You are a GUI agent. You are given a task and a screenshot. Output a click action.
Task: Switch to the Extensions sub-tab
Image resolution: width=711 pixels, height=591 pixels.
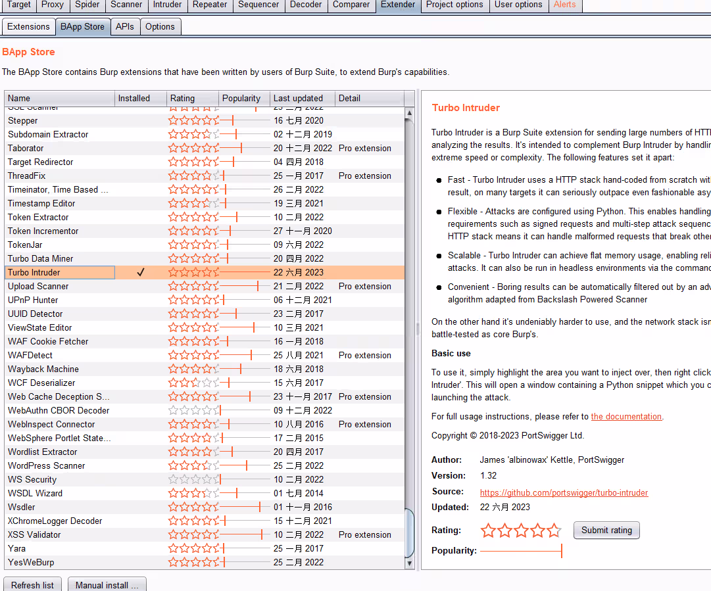(28, 26)
